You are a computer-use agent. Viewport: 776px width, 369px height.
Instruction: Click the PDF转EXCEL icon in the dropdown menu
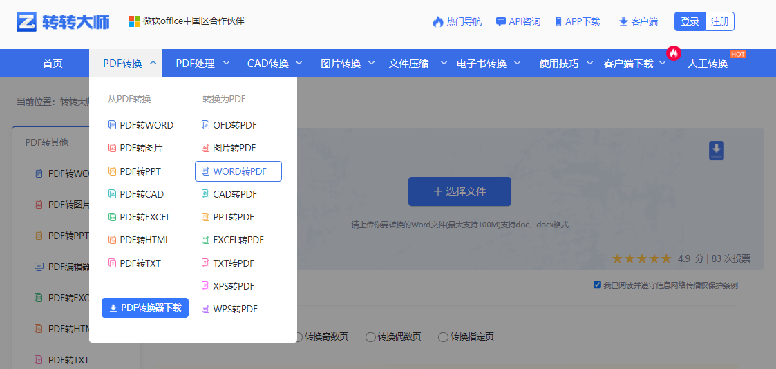(113, 217)
